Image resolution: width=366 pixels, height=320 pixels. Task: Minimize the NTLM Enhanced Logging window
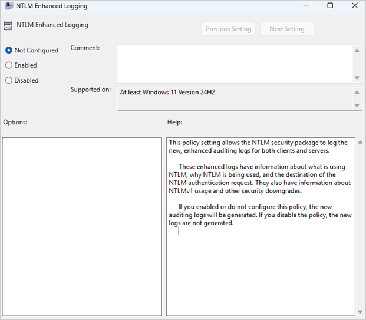click(x=306, y=6)
